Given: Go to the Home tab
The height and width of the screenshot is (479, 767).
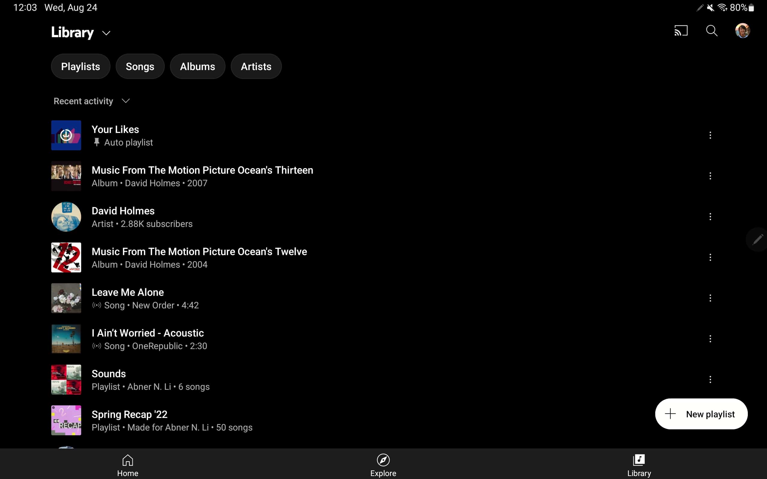Looking at the screenshot, I should click(x=128, y=465).
